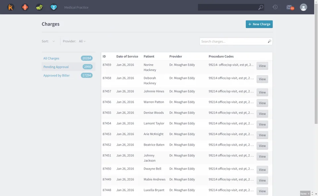Open the orange clinical cross icon
The height and width of the screenshot is (196, 318).
click(25, 7)
